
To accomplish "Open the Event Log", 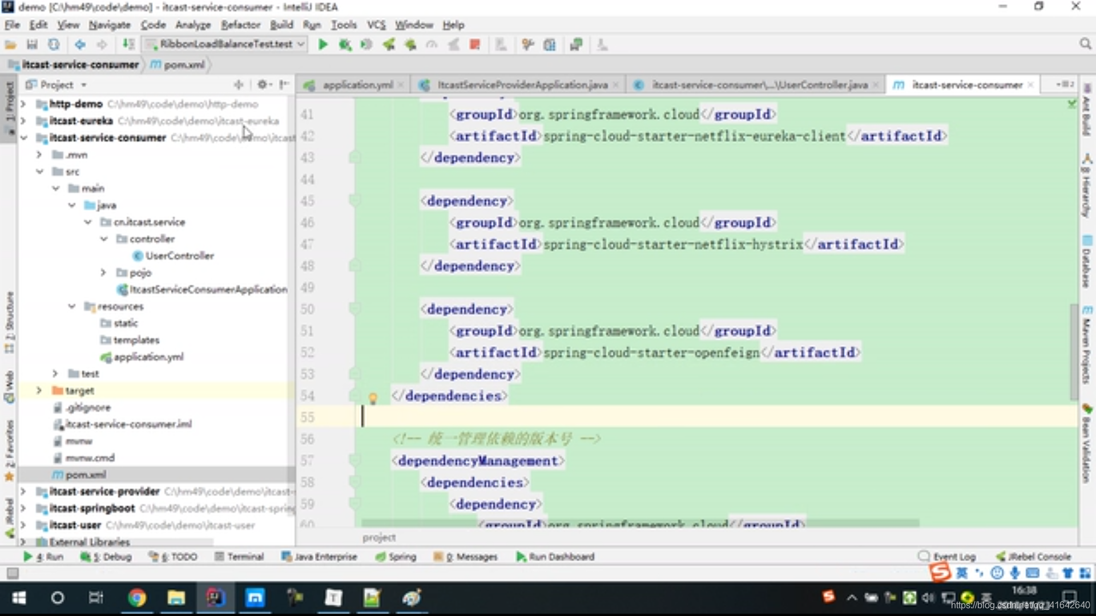I will (947, 557).
